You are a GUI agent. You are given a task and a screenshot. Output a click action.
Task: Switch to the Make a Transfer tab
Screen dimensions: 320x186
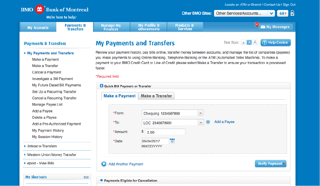click(x=156, y=96)
